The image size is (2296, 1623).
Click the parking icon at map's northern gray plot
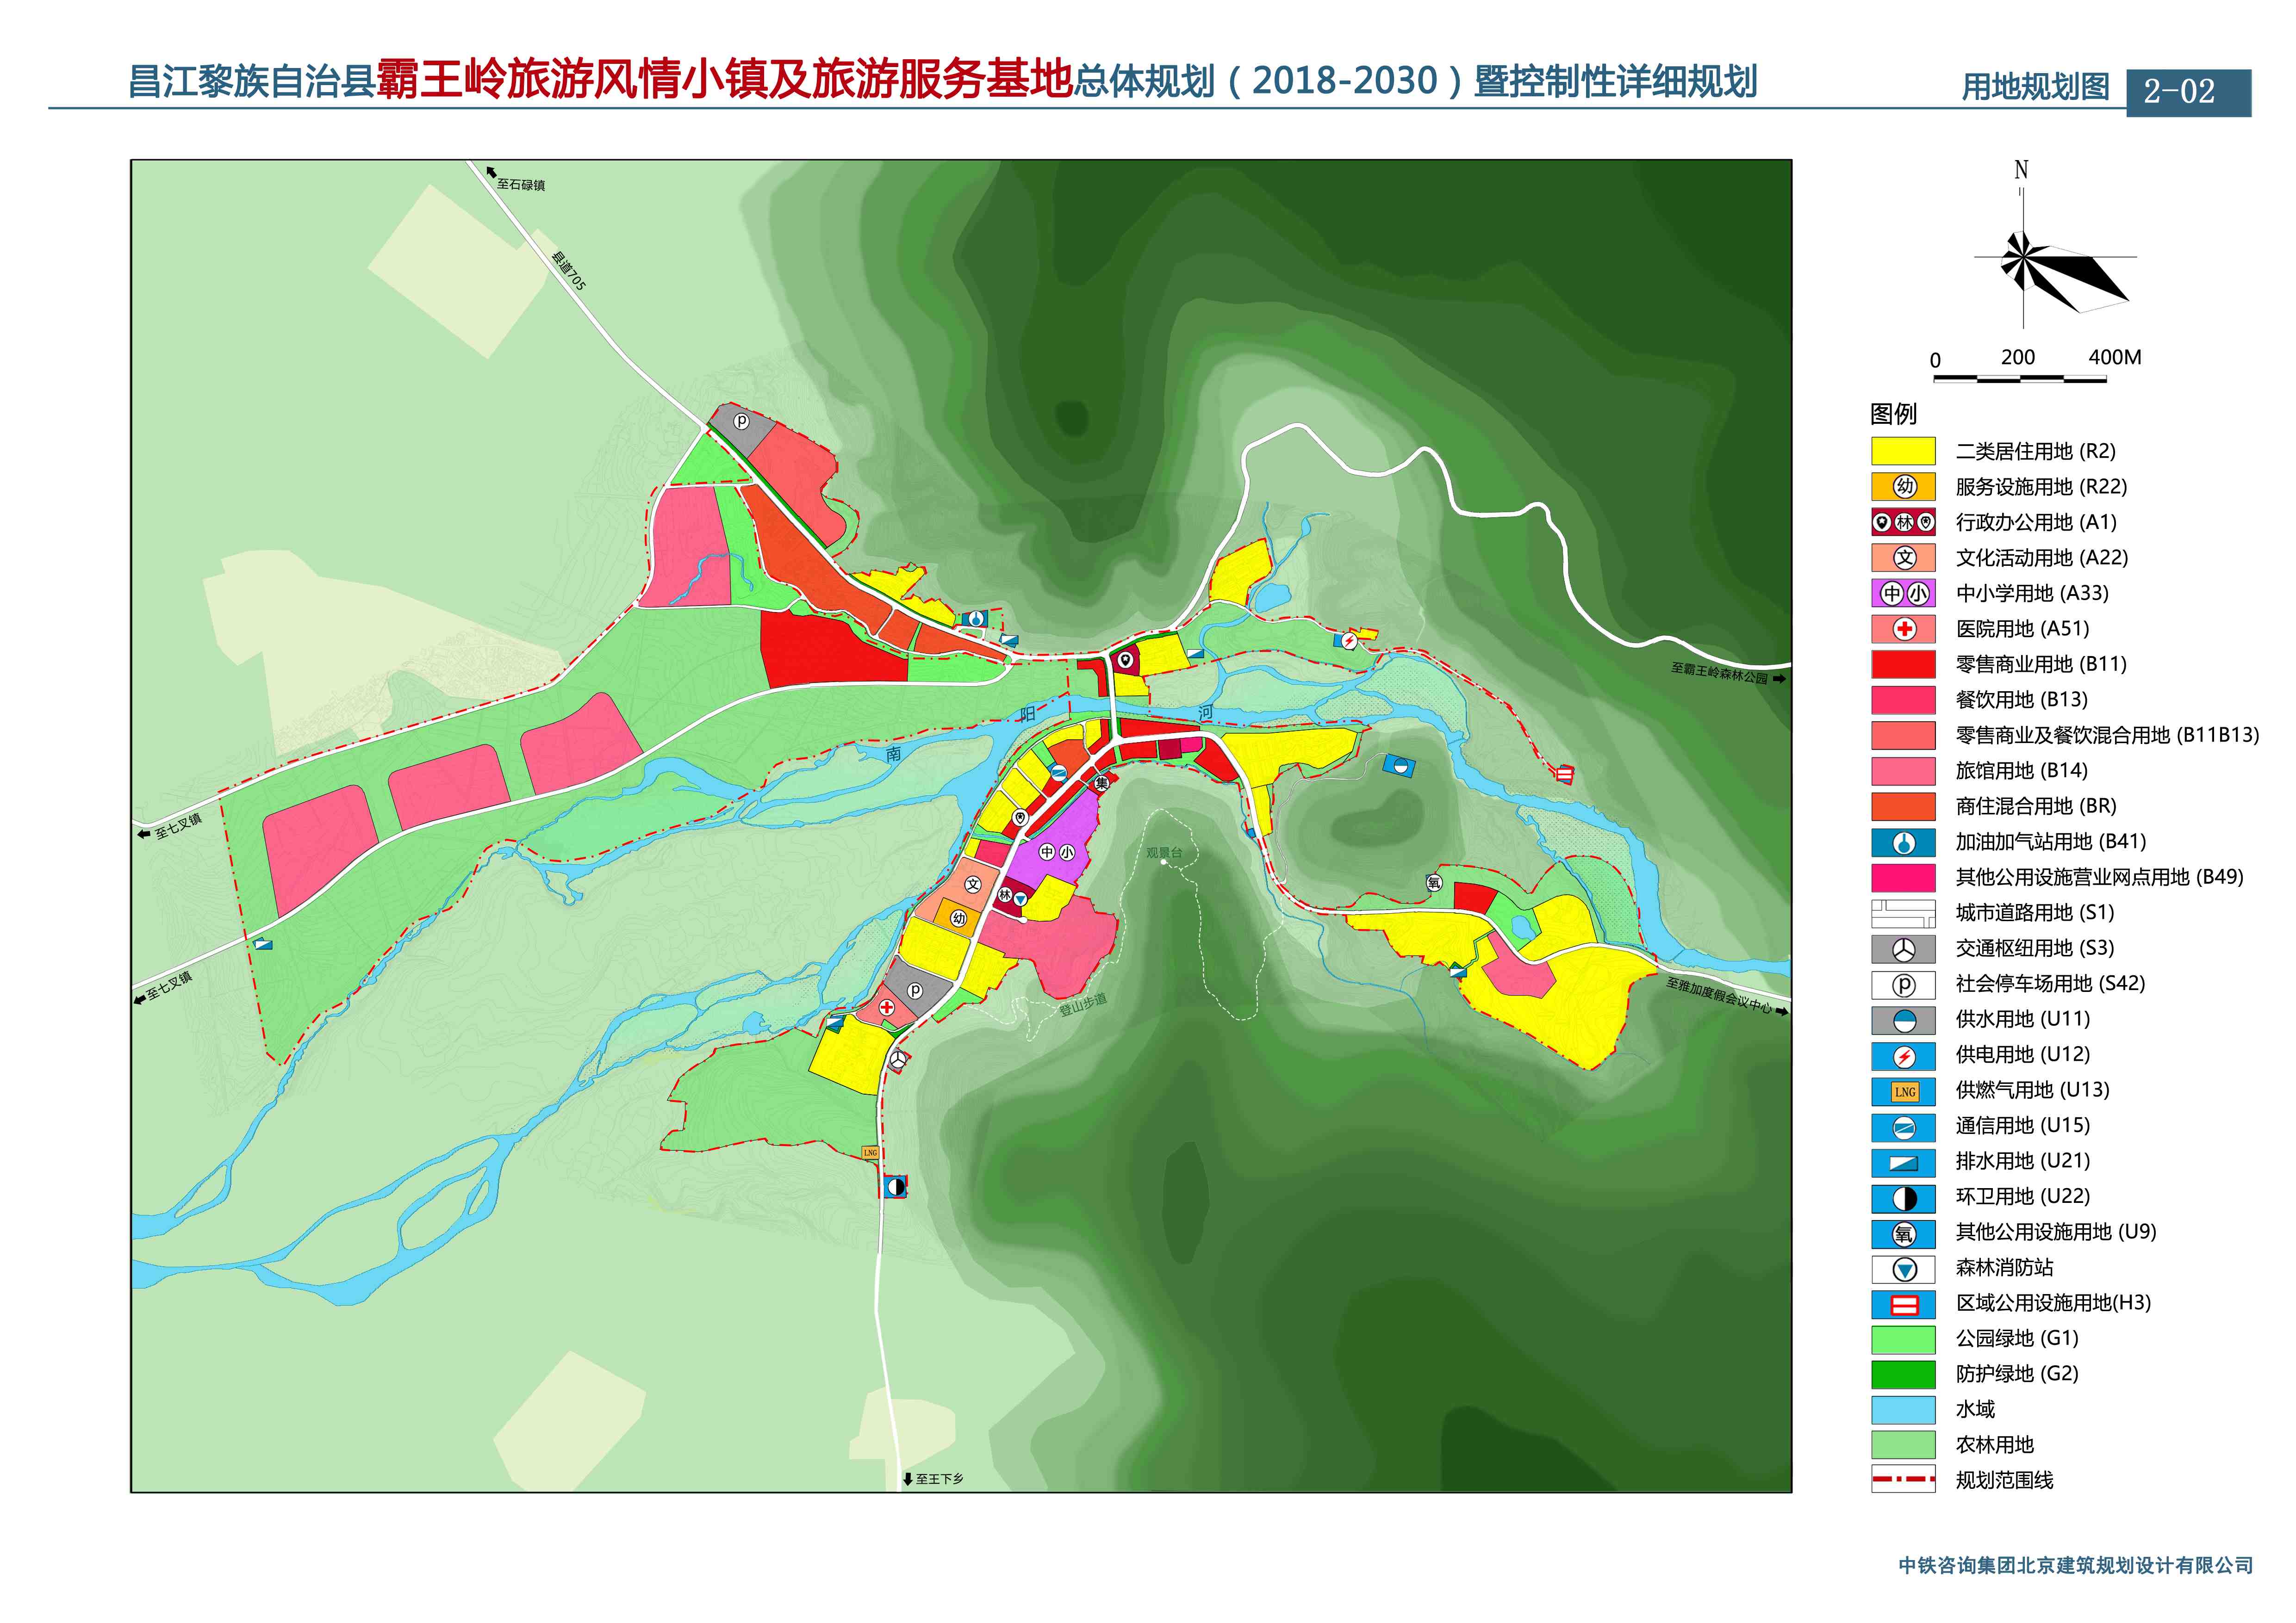pos(741,422)
